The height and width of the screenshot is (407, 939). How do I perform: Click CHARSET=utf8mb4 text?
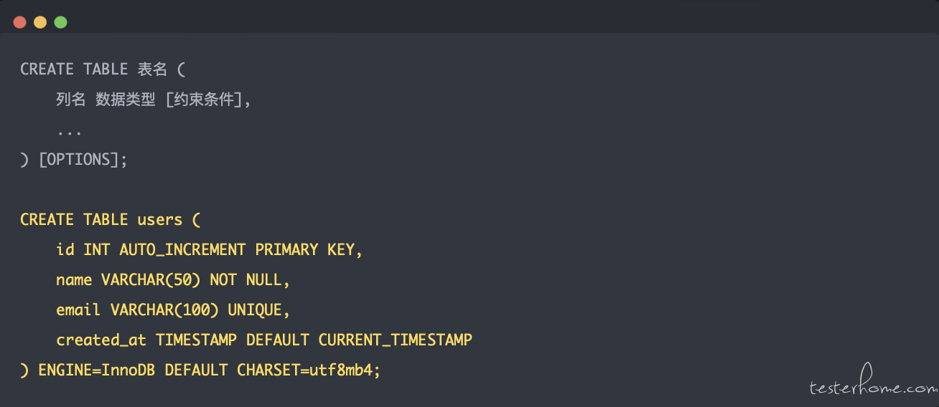point(305,370)
